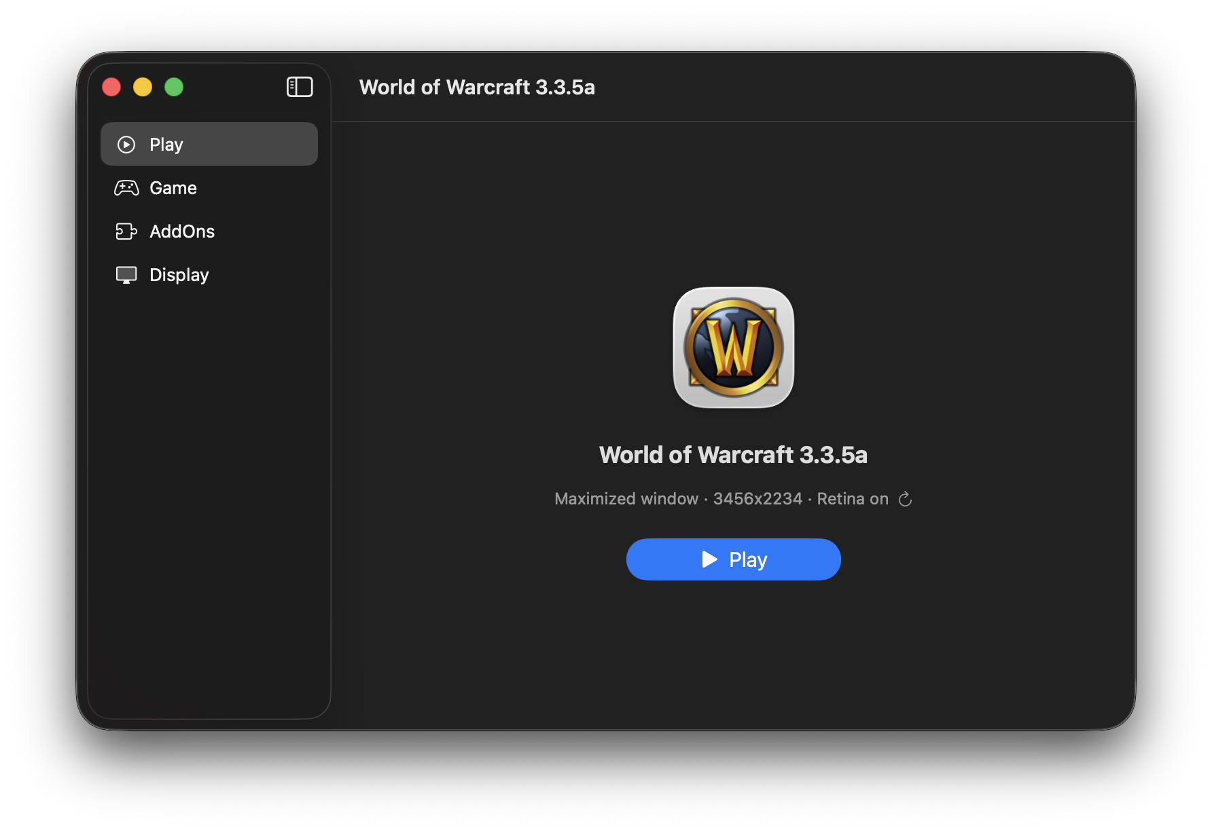
Task: Click the World of Warcraft app icon
Action: coord(734,348)
